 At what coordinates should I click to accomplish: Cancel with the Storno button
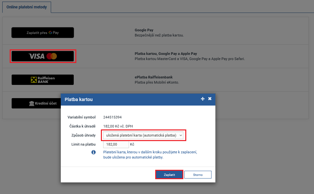point(198,175)
